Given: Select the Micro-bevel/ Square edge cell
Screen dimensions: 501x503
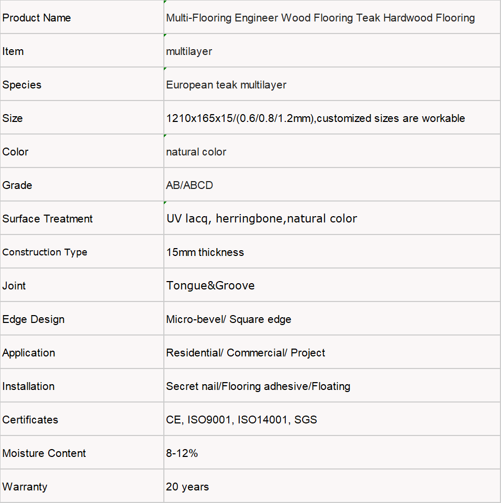Looking at the screenshot, I should click(x=332, y=319).
